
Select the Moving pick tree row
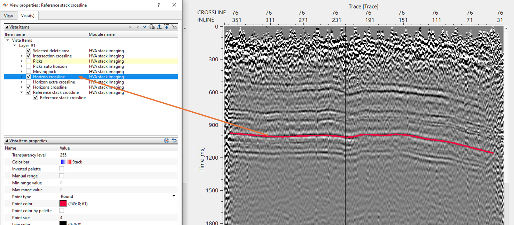pyautogui.click(x=44, y=72)
